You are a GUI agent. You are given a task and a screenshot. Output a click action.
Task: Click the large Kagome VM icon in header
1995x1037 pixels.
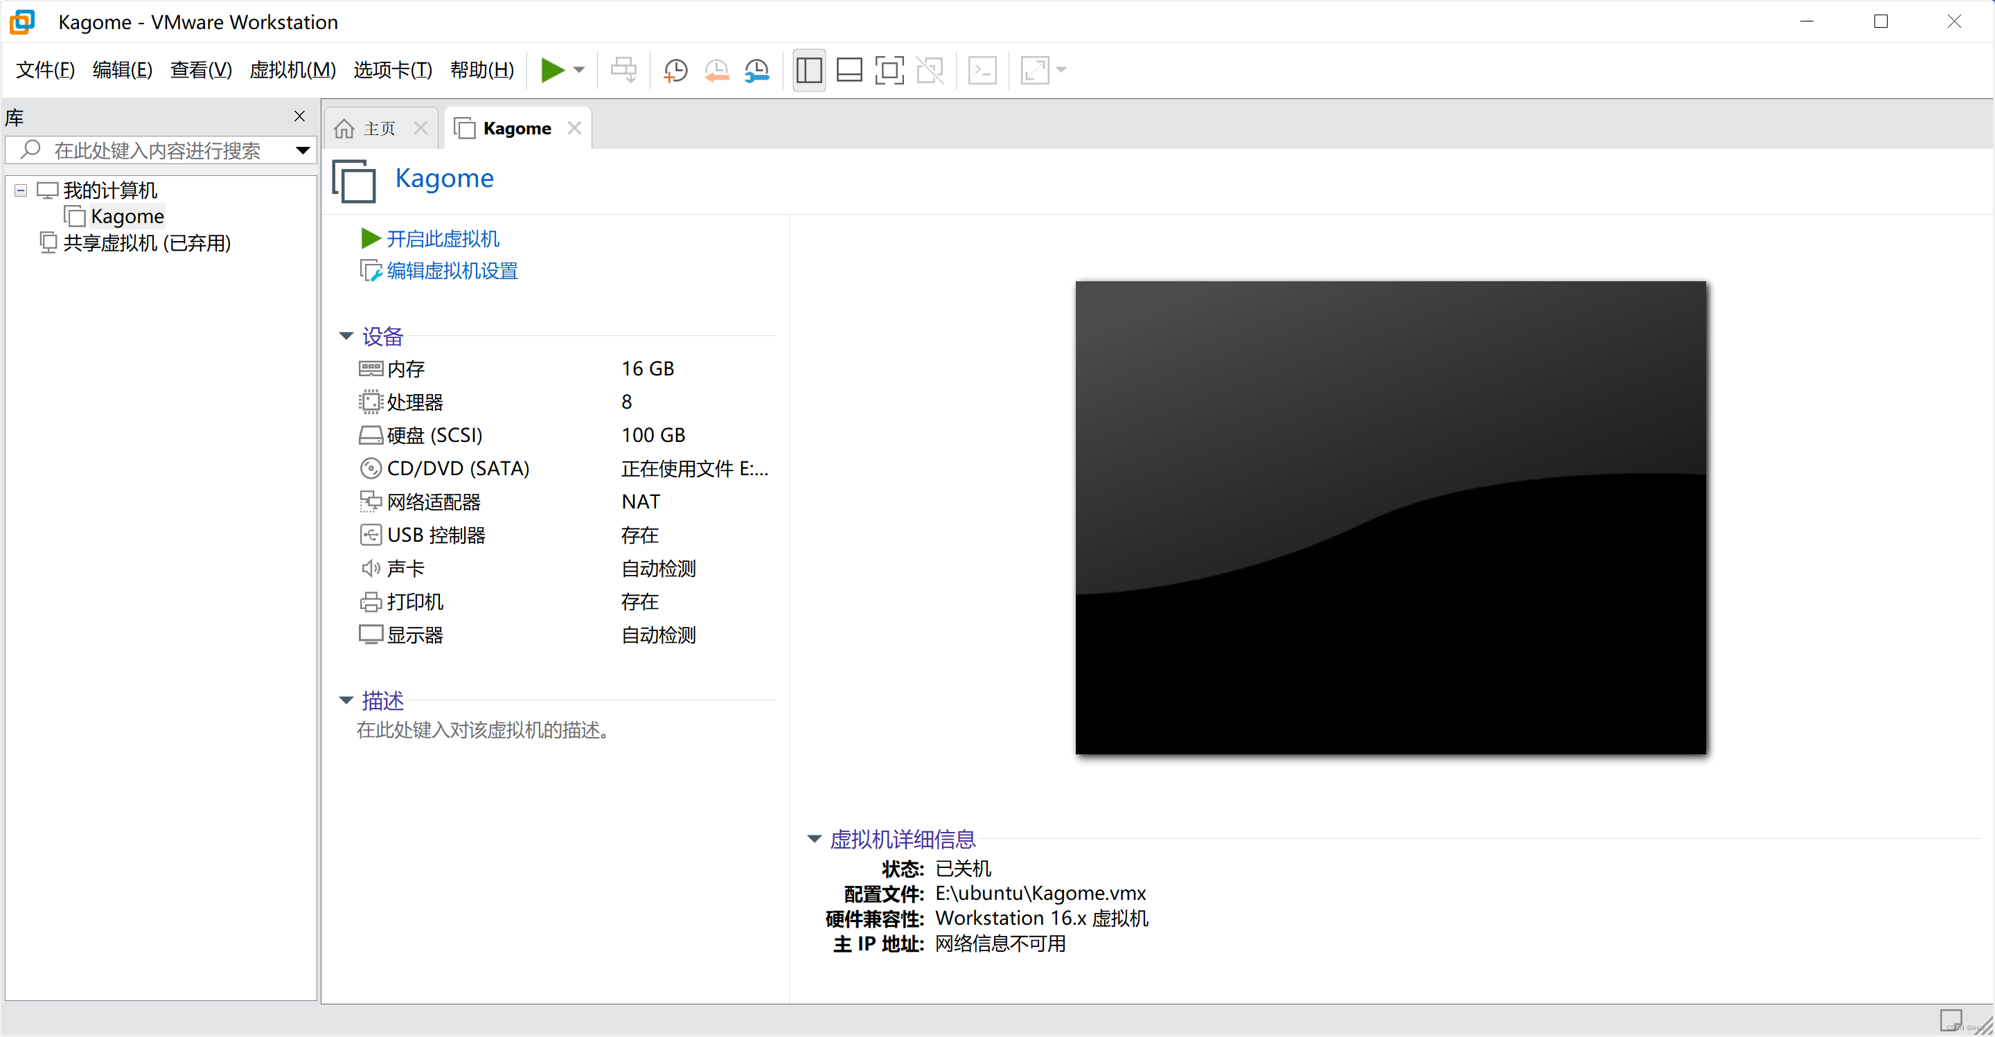[354, 180]
